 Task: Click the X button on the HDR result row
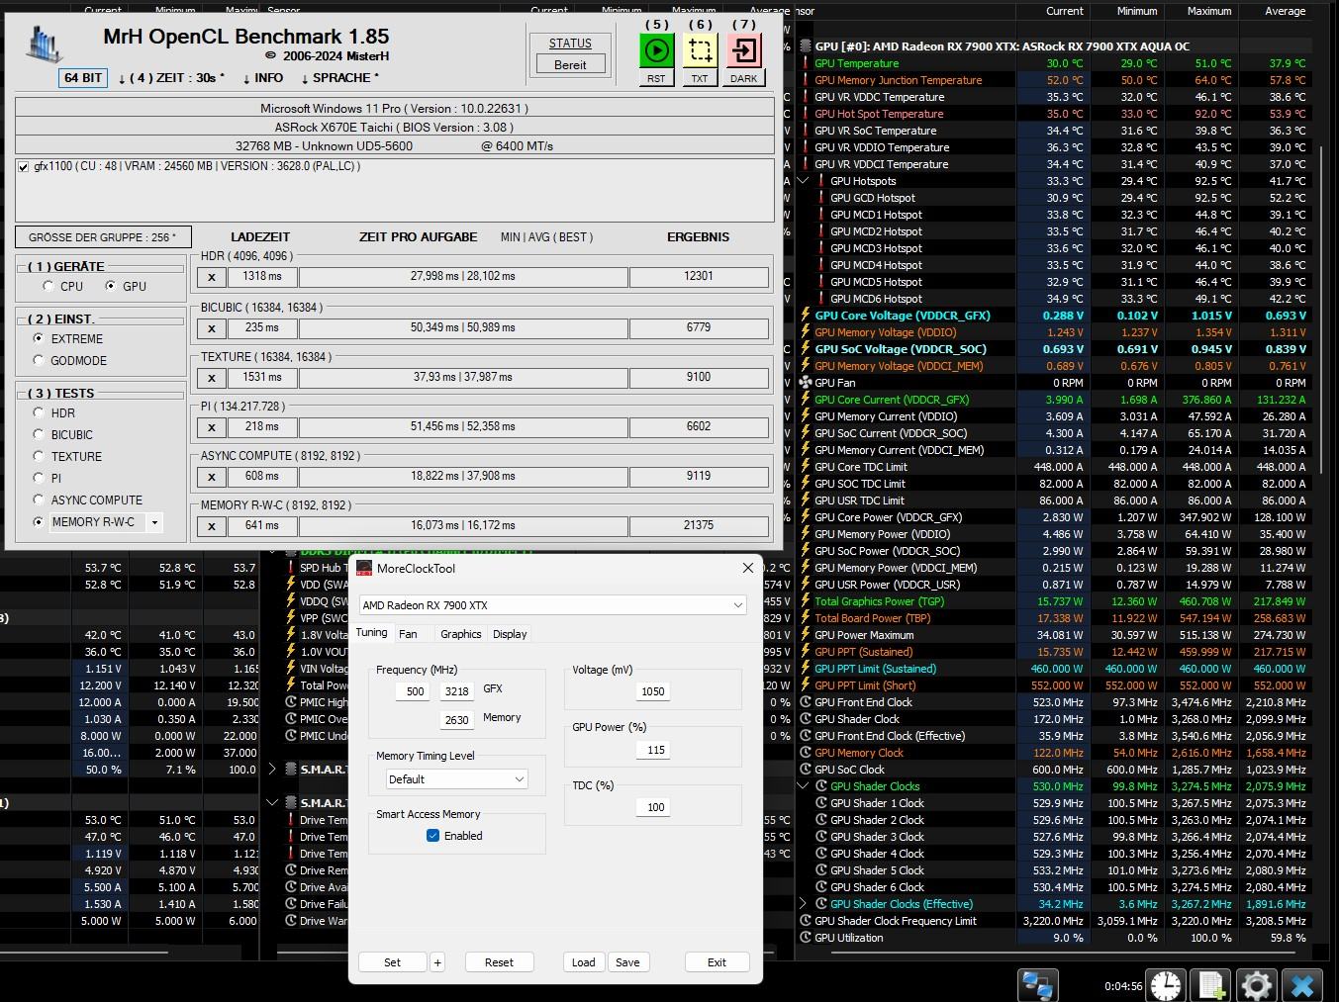click(212, 277)
